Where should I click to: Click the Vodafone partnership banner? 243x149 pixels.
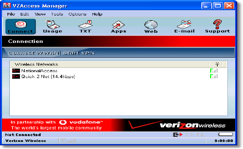click(57, 125)
